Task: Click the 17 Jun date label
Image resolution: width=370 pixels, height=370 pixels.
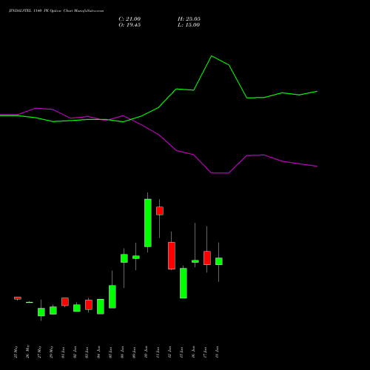Action: pyautogui.click(x=206, y=352)
